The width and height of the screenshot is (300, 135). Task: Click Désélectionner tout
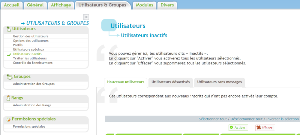coord(246,119)
